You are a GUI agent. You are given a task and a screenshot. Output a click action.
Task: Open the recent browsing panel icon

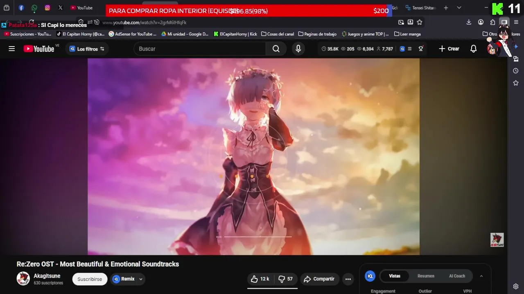pyautogui.click(x=7, y=8)
